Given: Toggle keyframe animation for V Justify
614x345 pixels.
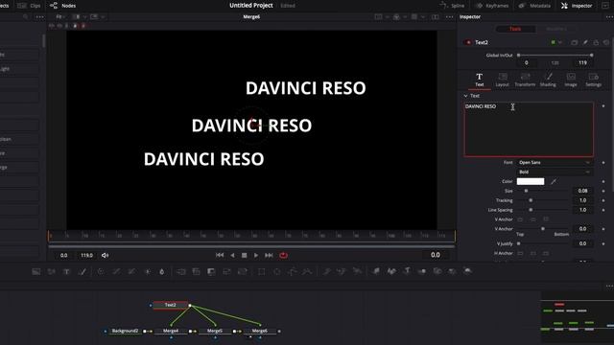Looking at the screenshot, I should 603,243.
